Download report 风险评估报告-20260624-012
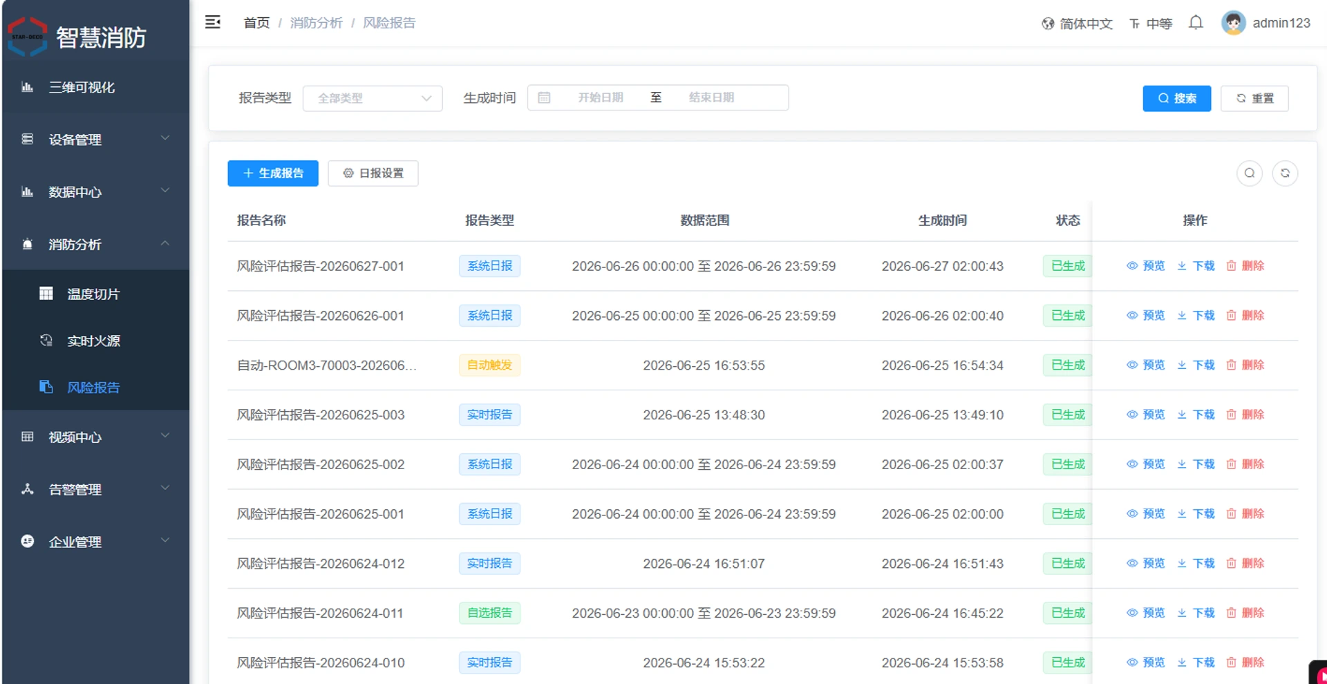Image resolution: width=1327 pixels, height=684 pixels. pos(1196,564)
